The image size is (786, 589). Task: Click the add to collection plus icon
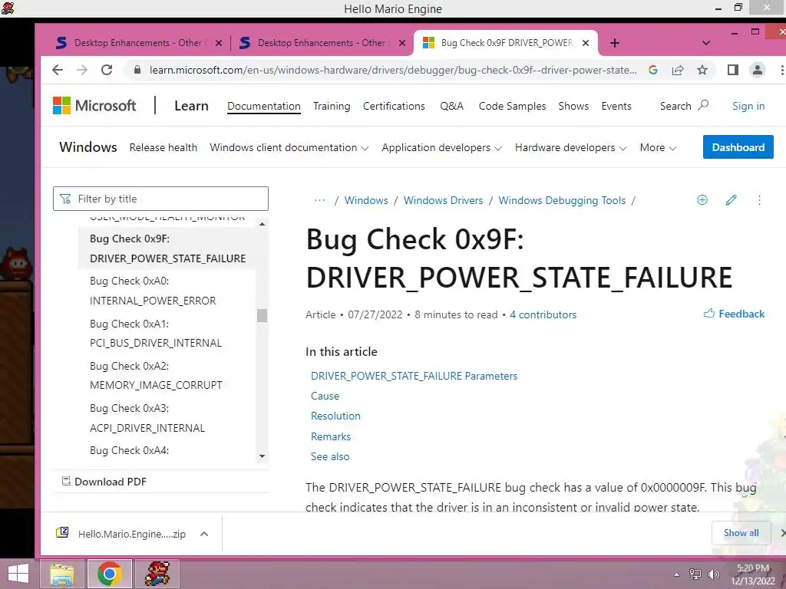coord(702,200)
